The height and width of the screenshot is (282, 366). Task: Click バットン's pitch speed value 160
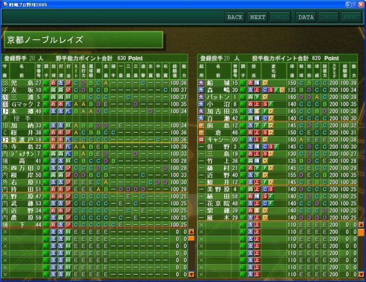(x=292, y=97)
